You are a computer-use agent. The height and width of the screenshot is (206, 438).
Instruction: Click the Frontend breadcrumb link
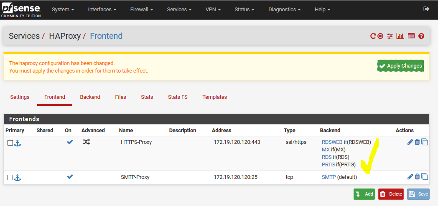(x=106, y=36)
